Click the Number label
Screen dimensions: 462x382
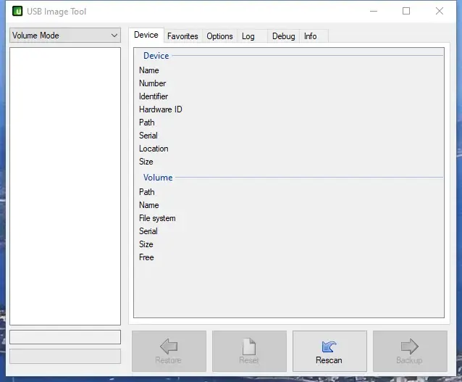[x=152, y=83]
